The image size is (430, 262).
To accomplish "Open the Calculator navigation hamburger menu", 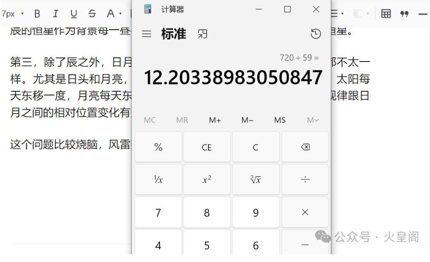I will (146, 34).
